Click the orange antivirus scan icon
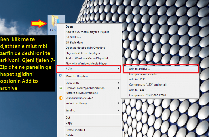 61,98
